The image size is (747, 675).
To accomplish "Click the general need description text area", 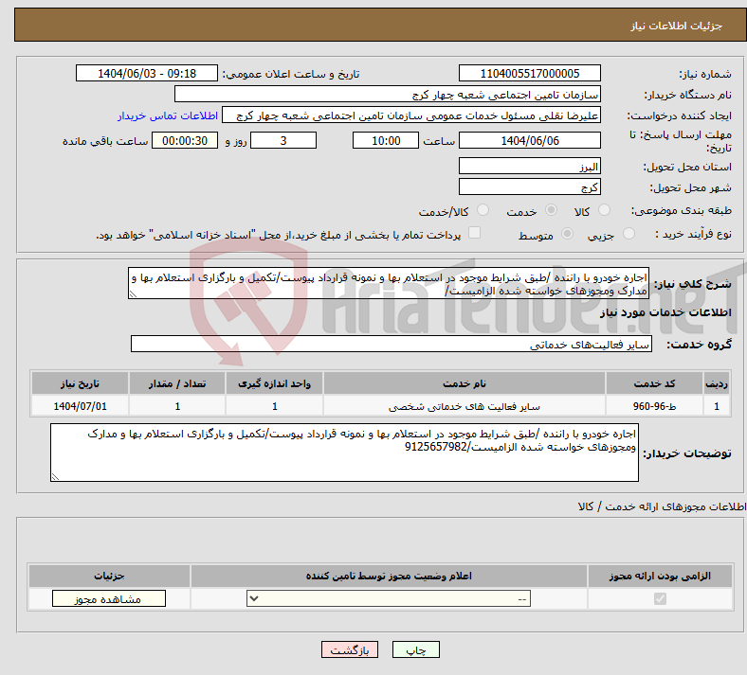I will point(389,283).
